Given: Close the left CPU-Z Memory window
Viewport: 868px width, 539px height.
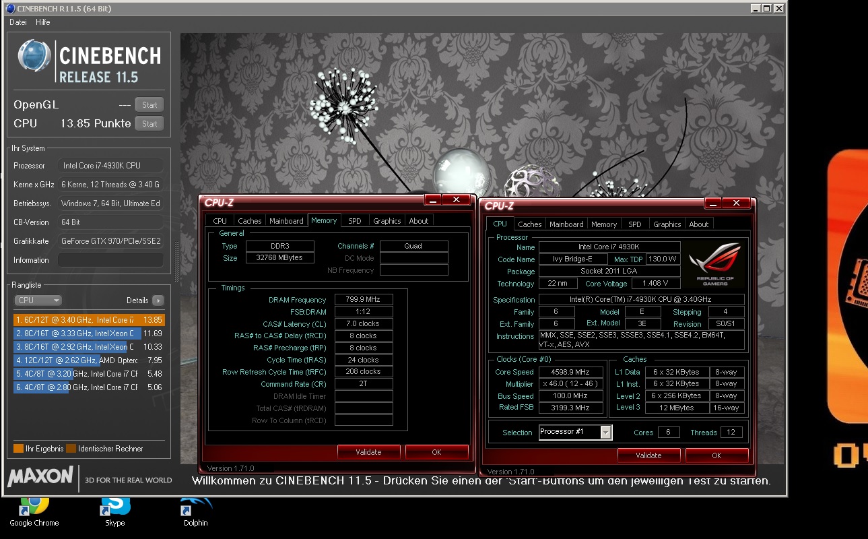Looking at the screenshot, I should point(456,200).
